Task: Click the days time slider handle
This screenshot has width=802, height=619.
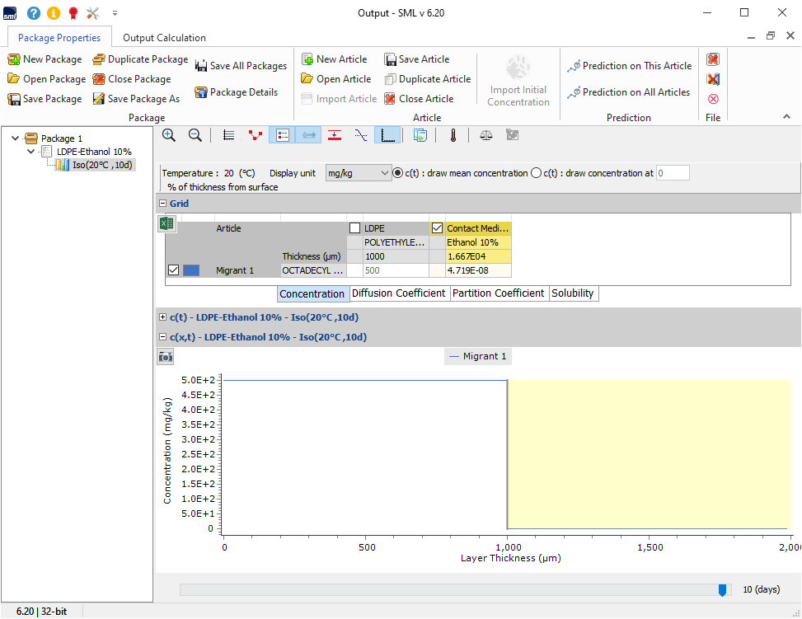Action: pyautogui.click(x=723, y=589)
